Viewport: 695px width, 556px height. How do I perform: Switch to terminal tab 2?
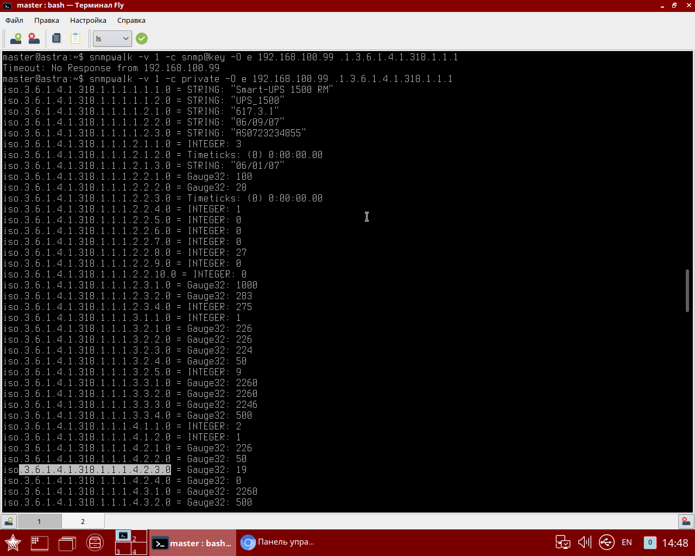pos(83,521)
